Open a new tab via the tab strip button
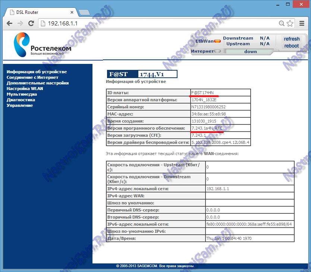The height and width of the screenshot is (272, 311). pyautogui.click(x=84, y=13)
